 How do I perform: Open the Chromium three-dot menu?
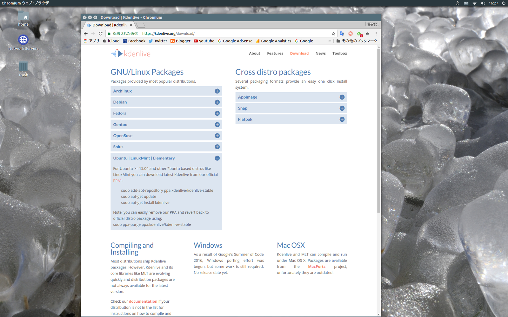[376, 34]
